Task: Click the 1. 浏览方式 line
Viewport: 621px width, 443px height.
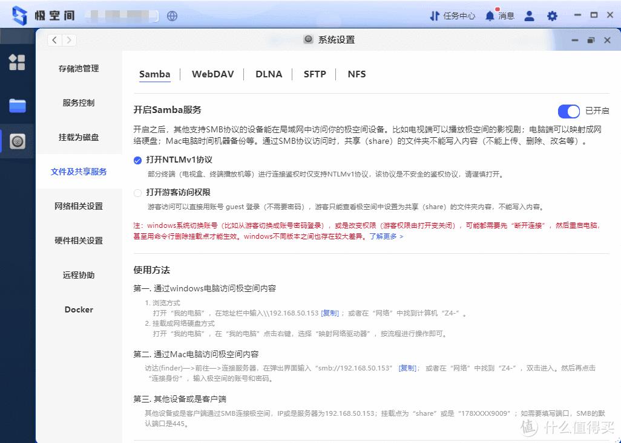Action: coord(162,303)
